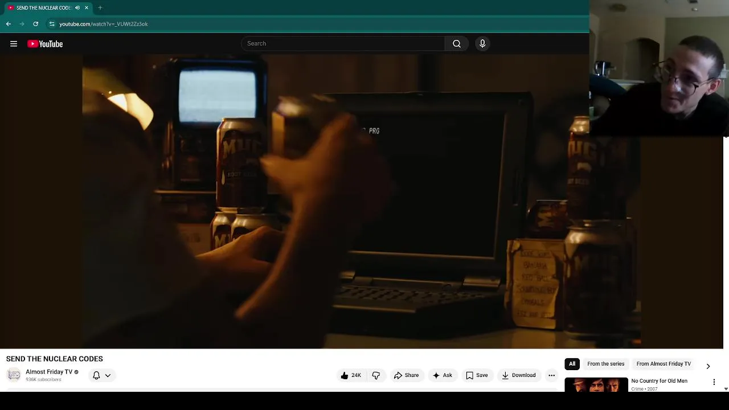This screenshot has width=729, height=410.
Task: Toggle the notification bell for the channel
Action: (x=96, y=375)
